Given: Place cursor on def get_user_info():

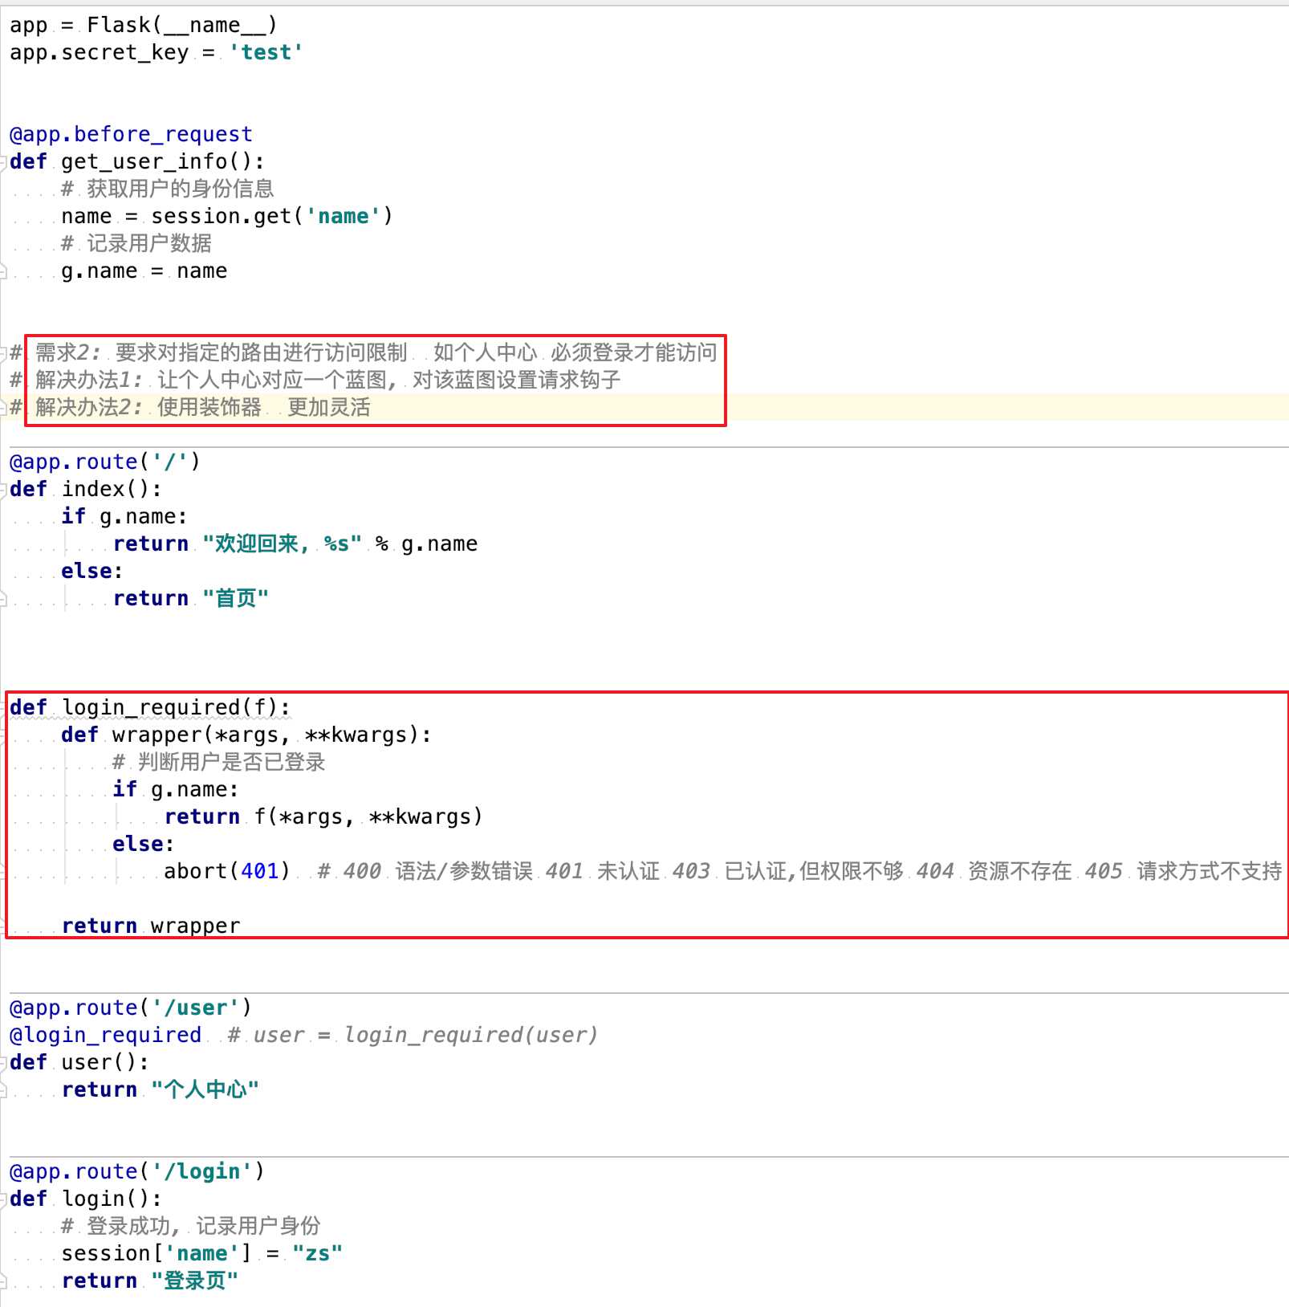Looking at the screenshot, I should pyautogui.click(x=137, y=161).
